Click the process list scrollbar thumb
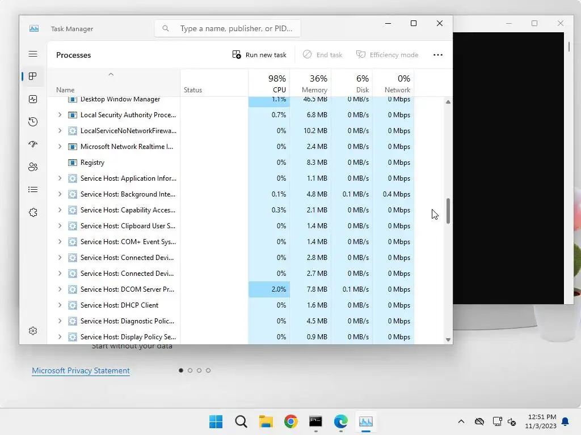 click(448, 211)
